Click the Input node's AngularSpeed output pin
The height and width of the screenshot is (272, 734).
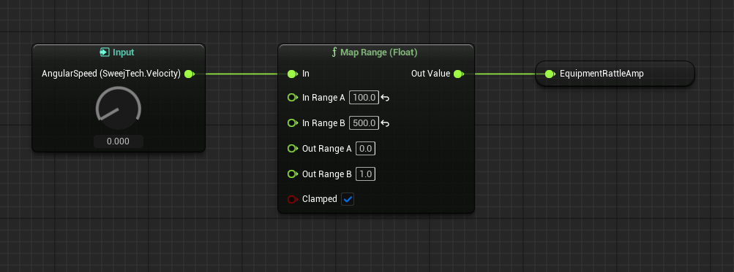189,74
